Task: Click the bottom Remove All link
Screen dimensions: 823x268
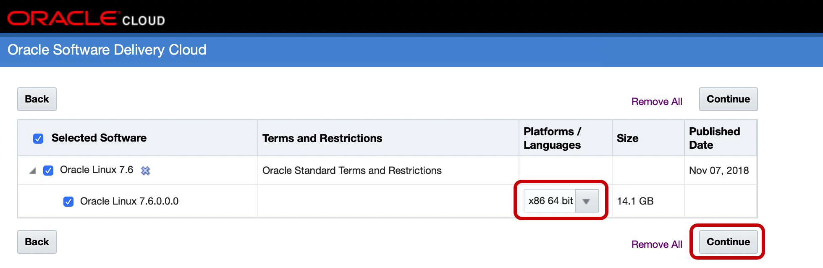Action: point(657,244)
